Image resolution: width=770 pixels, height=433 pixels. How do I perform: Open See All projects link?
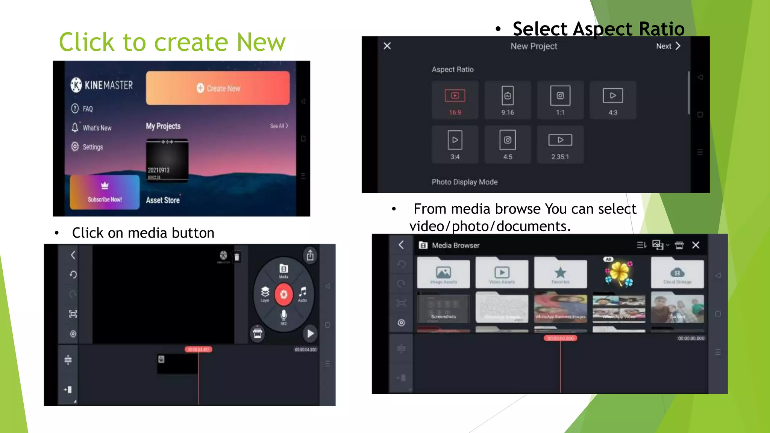tap(279, 126)
